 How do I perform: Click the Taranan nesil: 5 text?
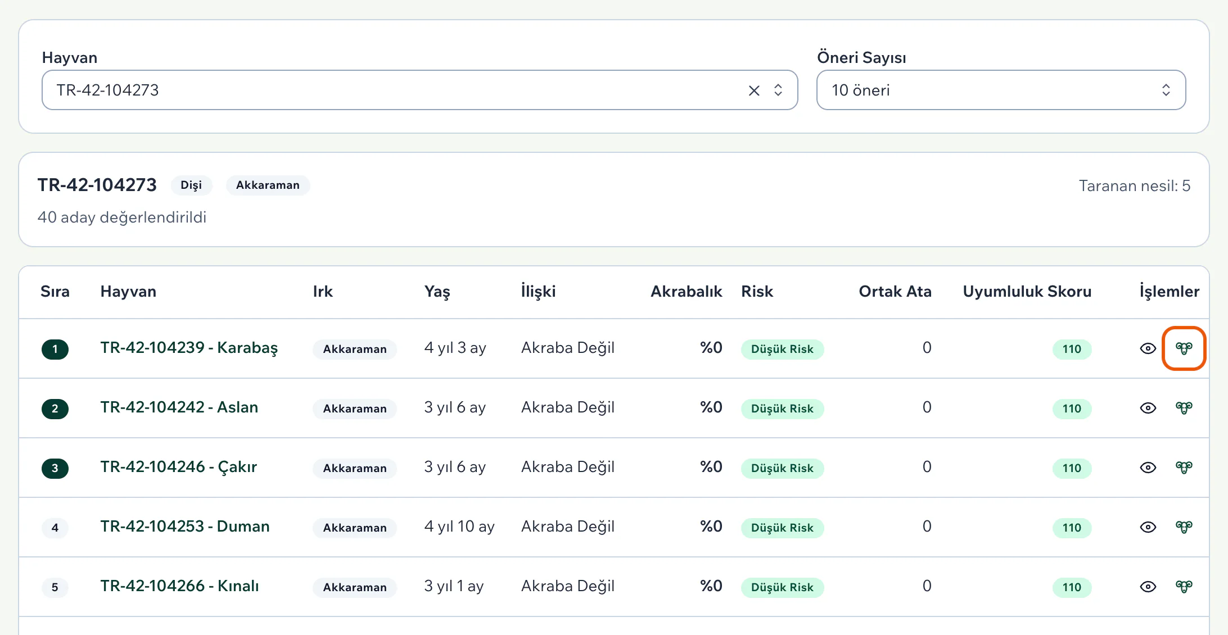(1134, 186)
